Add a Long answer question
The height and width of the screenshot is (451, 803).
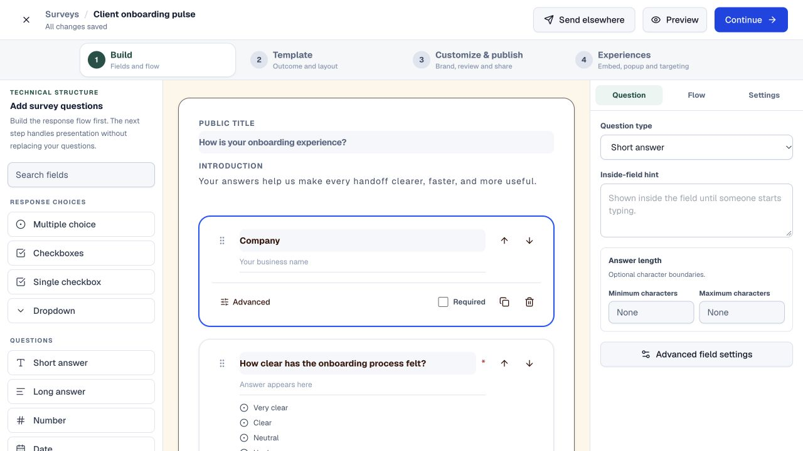click(81, 391)
